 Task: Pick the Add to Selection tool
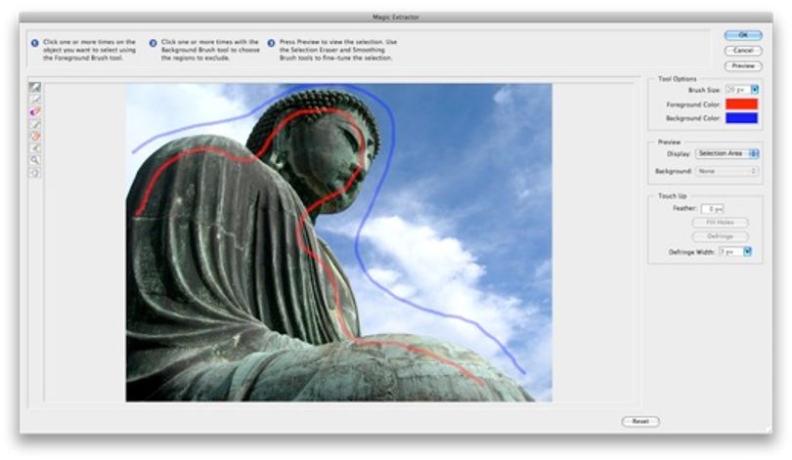34,124
